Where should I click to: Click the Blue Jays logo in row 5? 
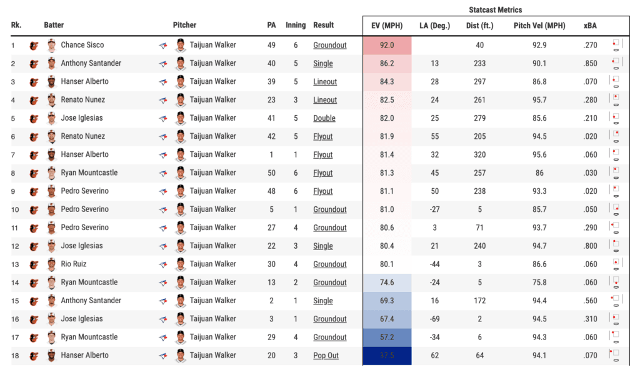(x=163, y=118)
